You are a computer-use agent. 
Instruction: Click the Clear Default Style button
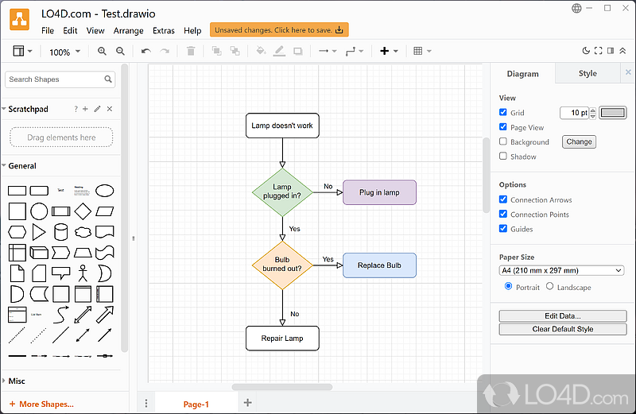[562, 329]
